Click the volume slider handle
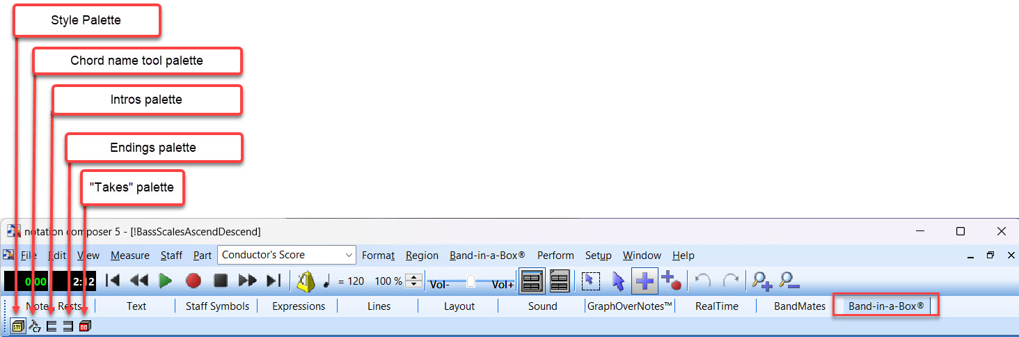Image resolution: width=1019 pixels, height=337 pixels. pos(471,281)
